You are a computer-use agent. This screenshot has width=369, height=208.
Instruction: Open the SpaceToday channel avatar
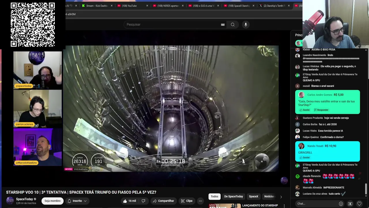[10, 201]
